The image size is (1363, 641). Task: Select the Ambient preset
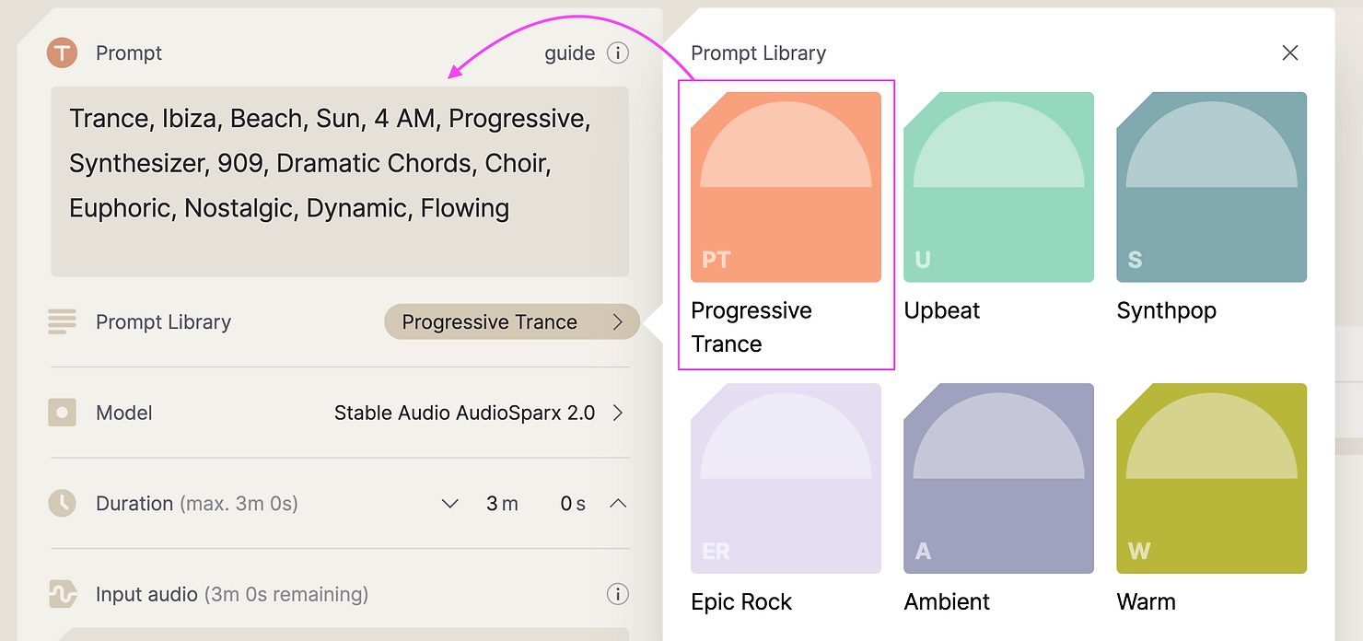click(998, 478)
